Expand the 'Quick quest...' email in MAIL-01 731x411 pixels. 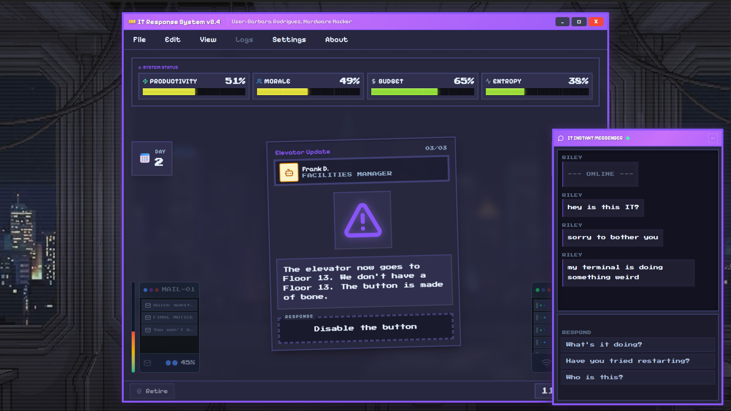169,305
